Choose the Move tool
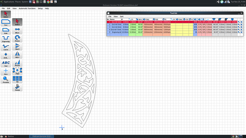 [17, 30]
